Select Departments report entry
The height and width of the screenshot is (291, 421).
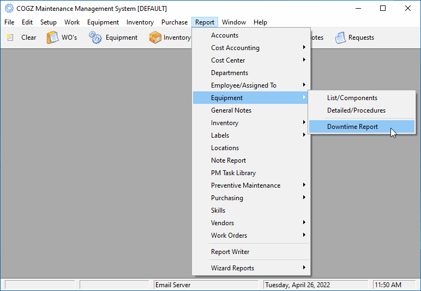(x=251, y=73)
